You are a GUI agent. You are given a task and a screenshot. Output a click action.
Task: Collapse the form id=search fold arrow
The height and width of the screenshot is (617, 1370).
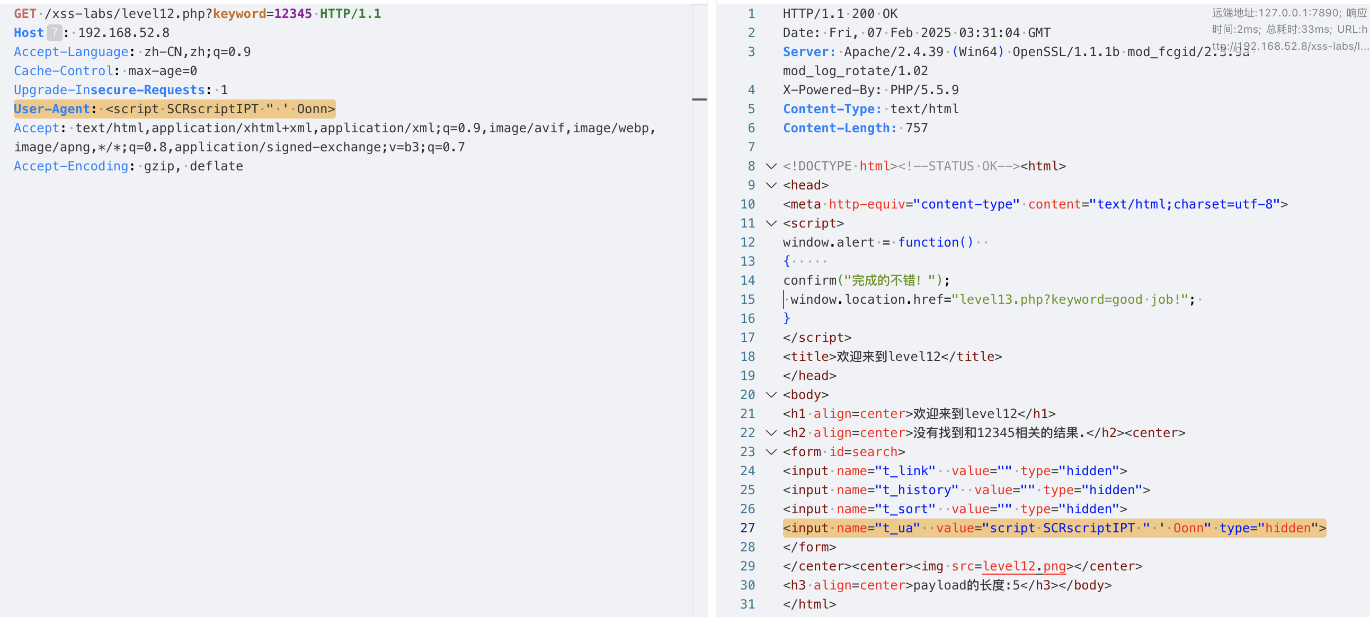[771, 452]
